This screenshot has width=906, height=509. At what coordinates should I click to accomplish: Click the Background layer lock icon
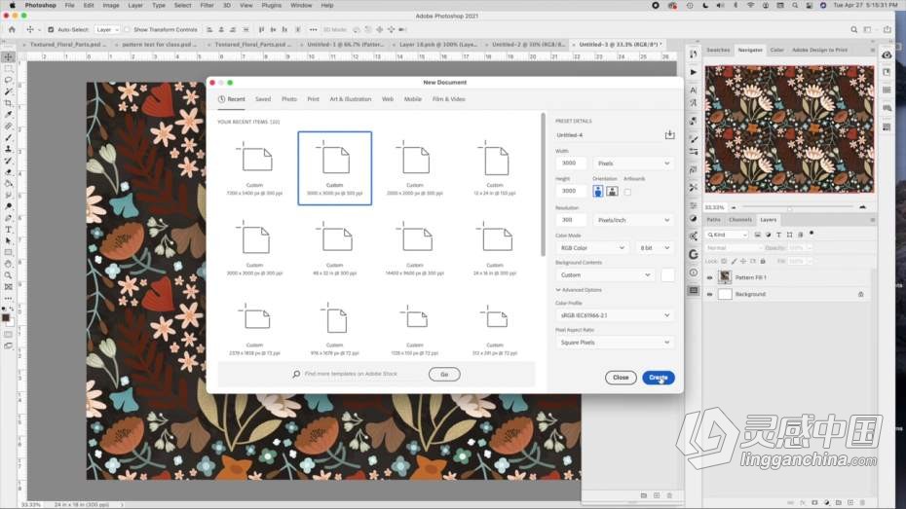[x=860, y=294]
